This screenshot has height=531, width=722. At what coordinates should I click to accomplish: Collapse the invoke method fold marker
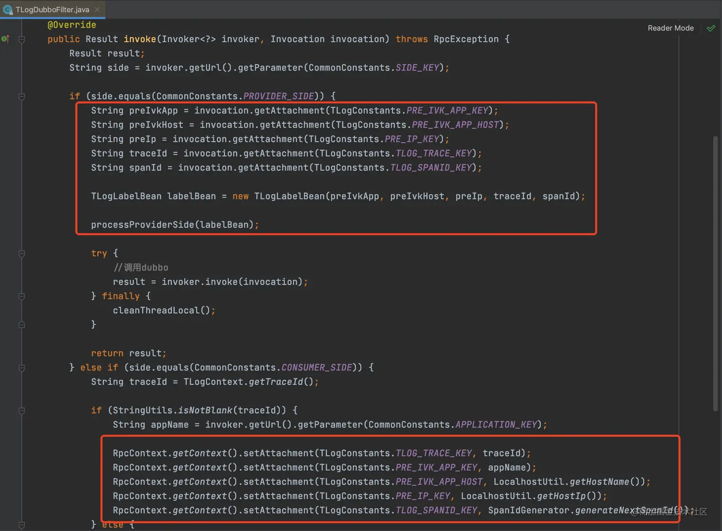coord(21,40)
